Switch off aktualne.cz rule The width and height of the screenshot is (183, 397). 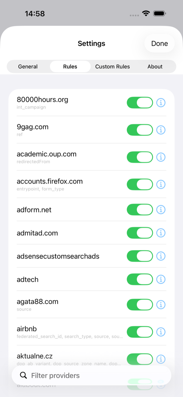coord(140,359)
